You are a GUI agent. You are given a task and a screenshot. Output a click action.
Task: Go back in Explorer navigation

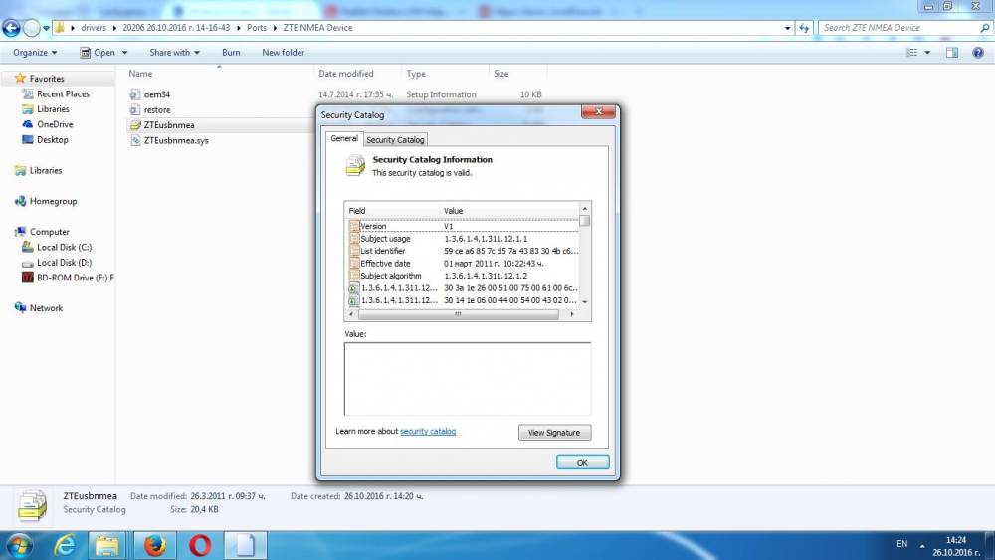click(x=11, y=28)
